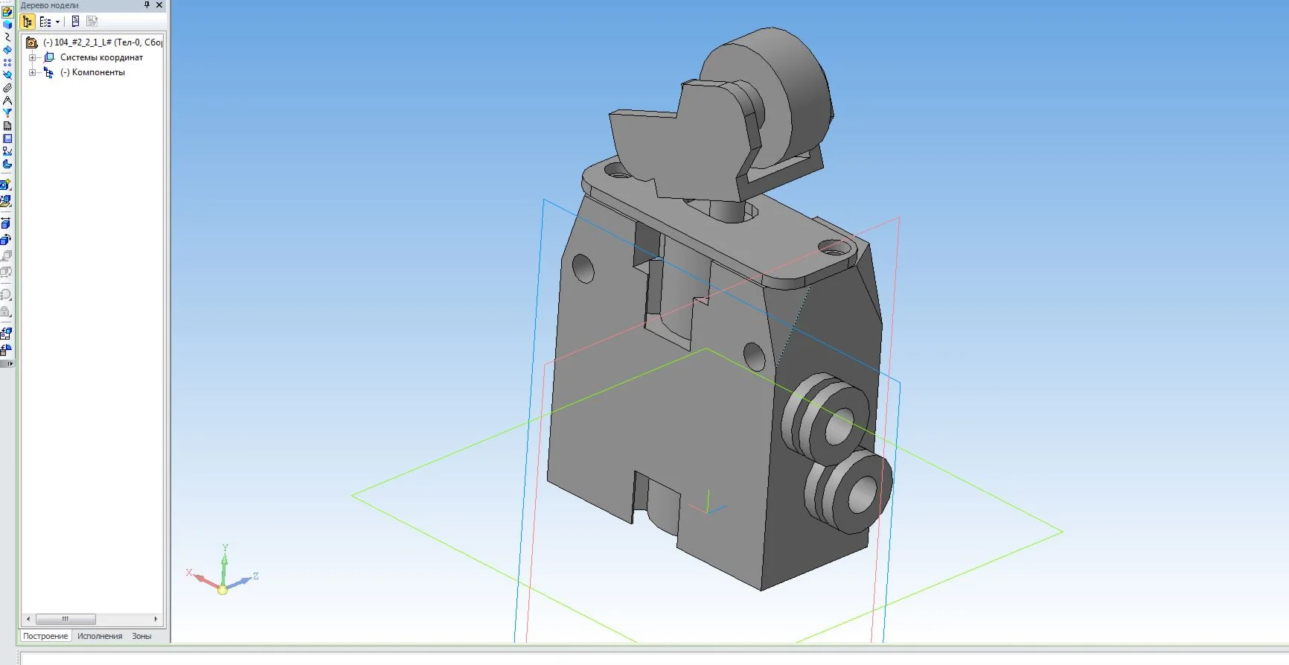Click the part-to-table export icon

pyautogui.click(x=6, y=350)
